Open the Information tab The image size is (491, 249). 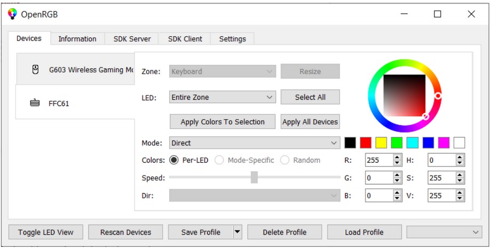77,39
